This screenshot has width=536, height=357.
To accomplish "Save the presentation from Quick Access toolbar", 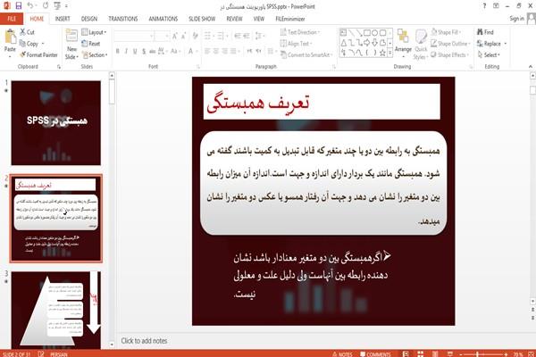I will [19, 6].
